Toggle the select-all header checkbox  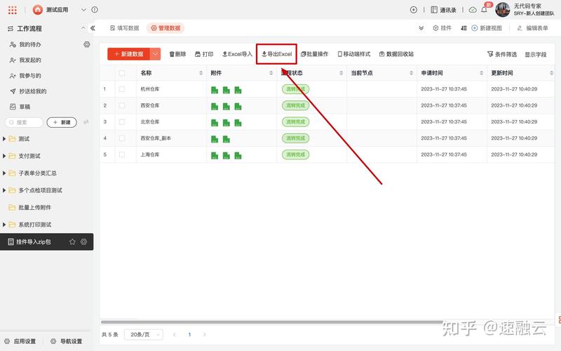click(122, 73)
